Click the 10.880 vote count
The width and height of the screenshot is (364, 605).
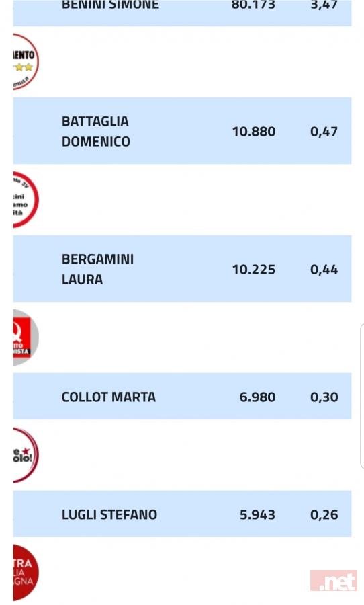[x=254, y=132]
